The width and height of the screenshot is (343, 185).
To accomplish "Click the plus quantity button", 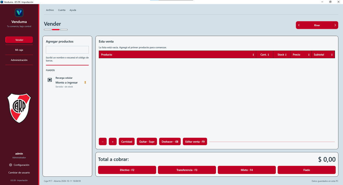I will point(113,141).
